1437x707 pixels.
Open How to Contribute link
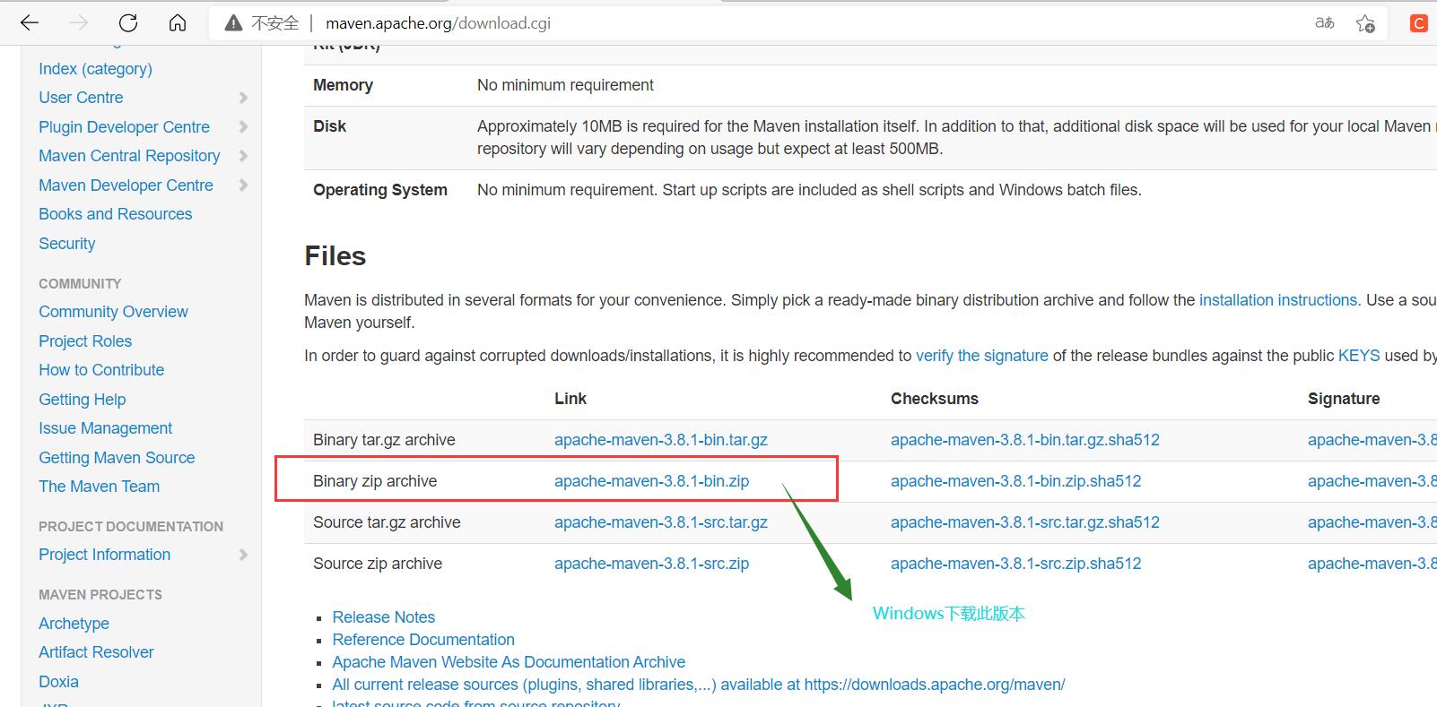pyautogui.click(x=101, y=370)
